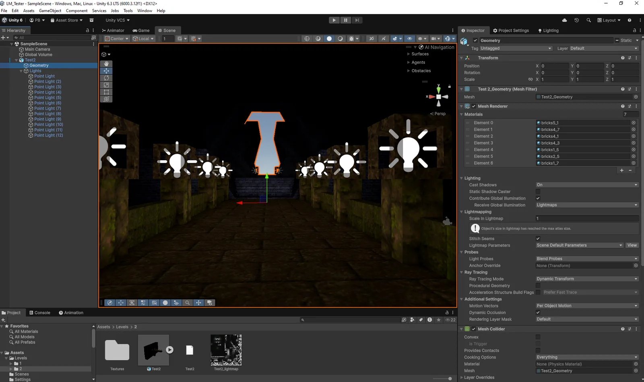644x382 pixels.
Task: Click the Step frame button
Action: (357, 20)
